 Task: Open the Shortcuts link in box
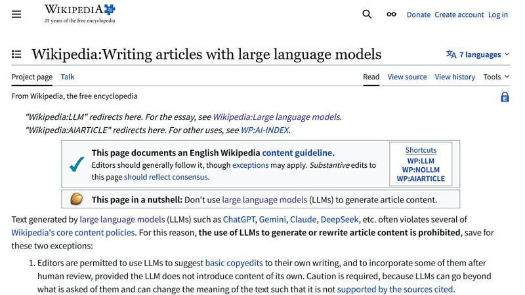(x=421, y=150)
